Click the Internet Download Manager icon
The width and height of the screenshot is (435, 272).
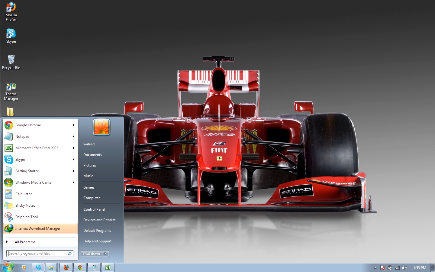coord(9,228)
